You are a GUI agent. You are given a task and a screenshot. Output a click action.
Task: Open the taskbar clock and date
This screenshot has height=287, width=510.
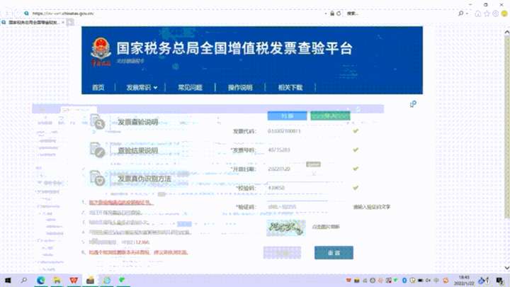(464, 280)
